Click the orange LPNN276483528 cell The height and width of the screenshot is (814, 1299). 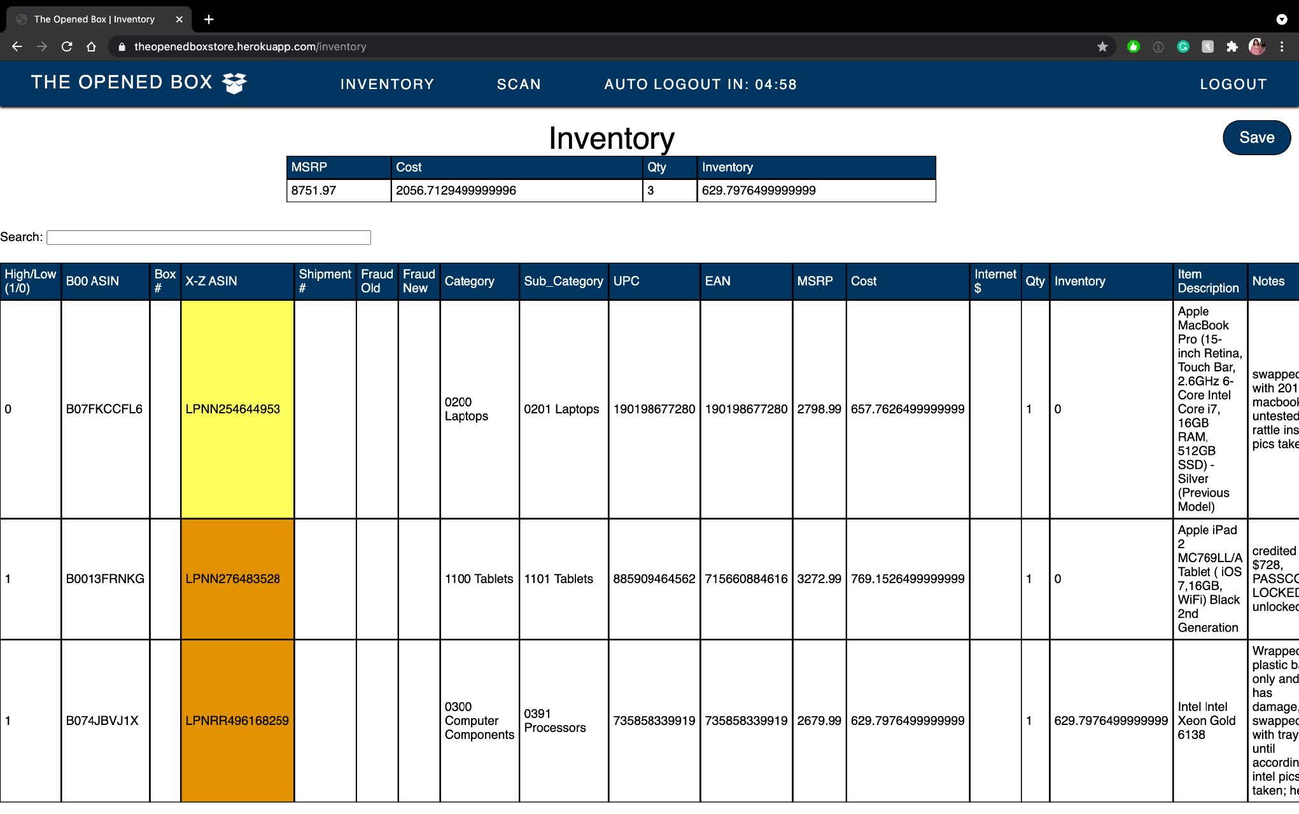(x=237, y=579)
